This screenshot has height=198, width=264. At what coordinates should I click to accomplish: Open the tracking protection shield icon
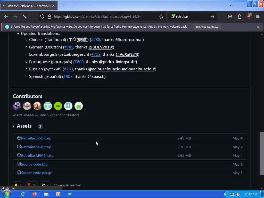pos(42,16)
